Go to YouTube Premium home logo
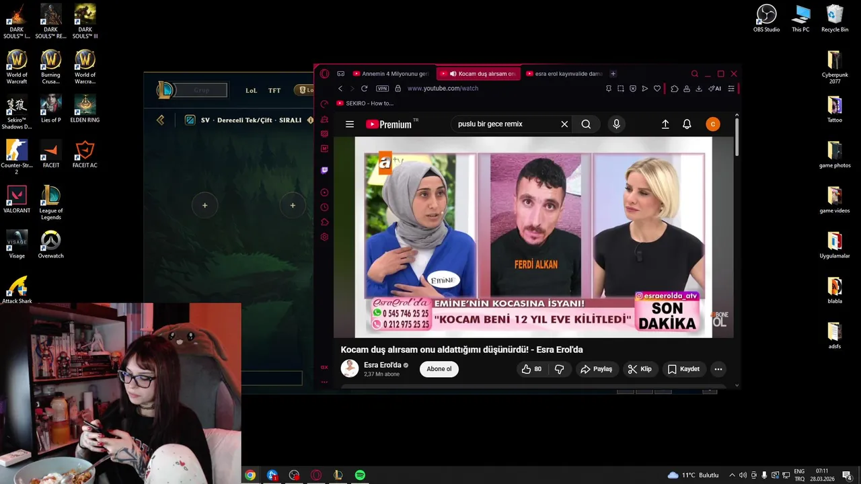 point(389,124)
